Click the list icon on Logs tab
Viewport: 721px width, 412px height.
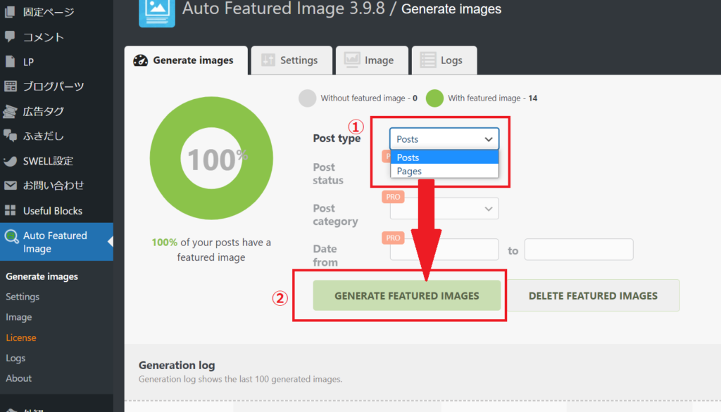427,60
